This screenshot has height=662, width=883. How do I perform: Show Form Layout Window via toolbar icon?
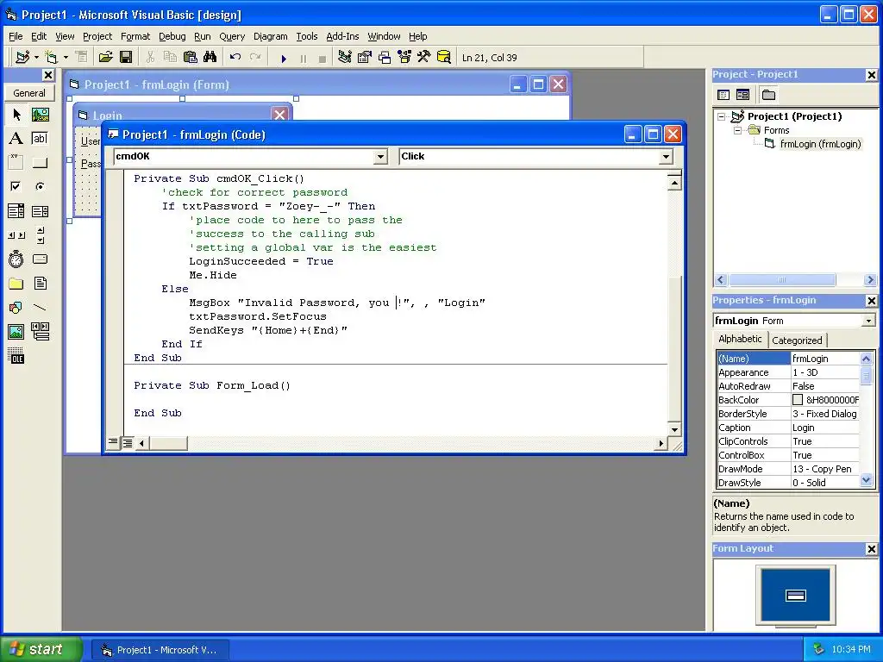[385, 57]
